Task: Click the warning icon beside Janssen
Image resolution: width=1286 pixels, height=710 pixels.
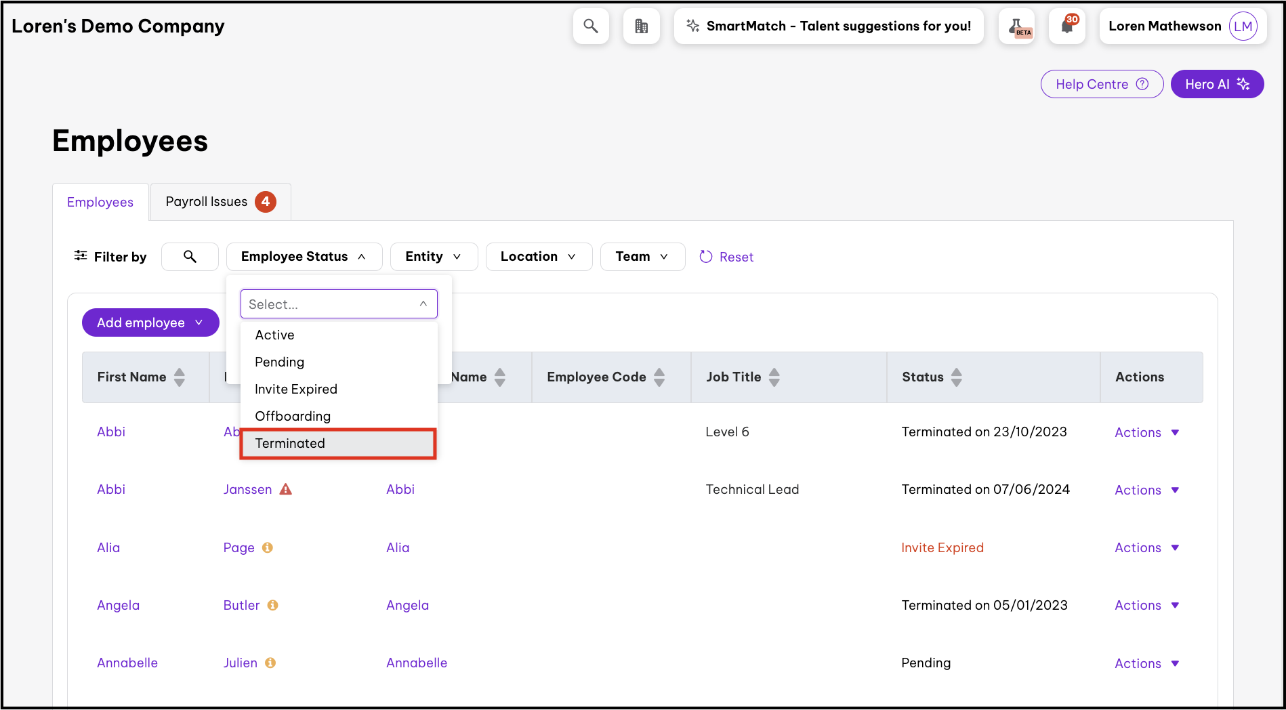Action: [286, 489]
